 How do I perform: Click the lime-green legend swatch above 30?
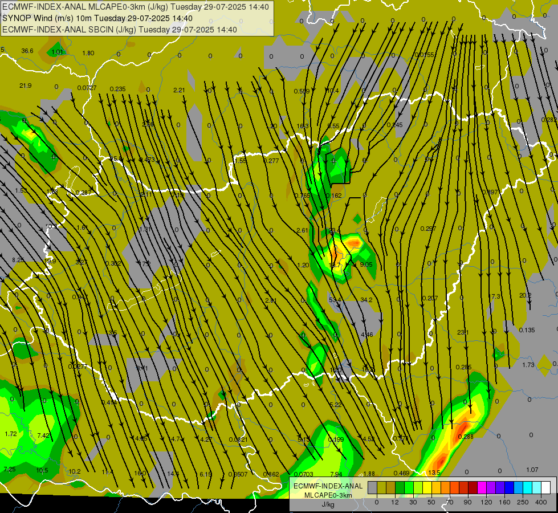click(418, 488)
